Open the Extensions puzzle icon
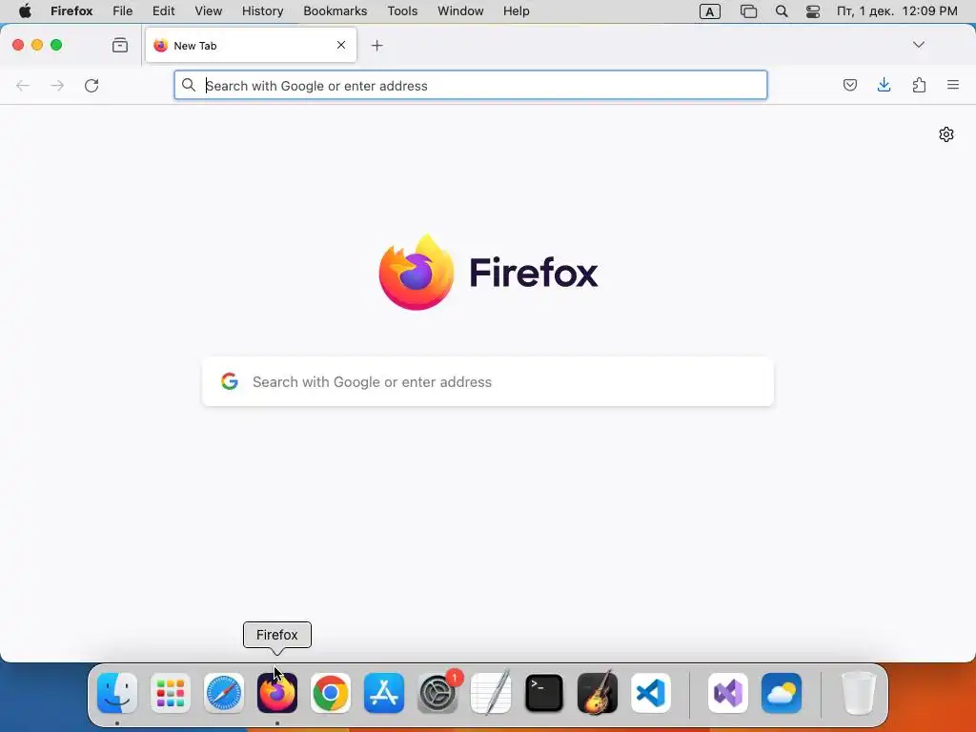Image resolution: width=976 pixels, height=732 pixels. [x=919, y=85]
